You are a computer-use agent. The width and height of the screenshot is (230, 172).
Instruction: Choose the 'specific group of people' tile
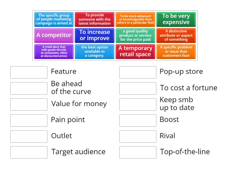[54, 19]
